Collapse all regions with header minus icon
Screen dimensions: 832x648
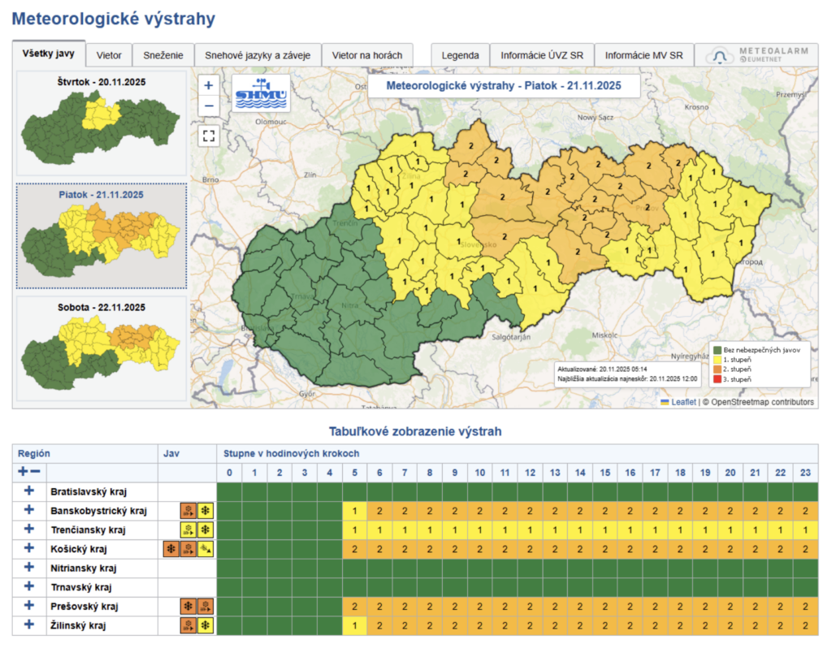pyautogui.click(x=36, y=472)
